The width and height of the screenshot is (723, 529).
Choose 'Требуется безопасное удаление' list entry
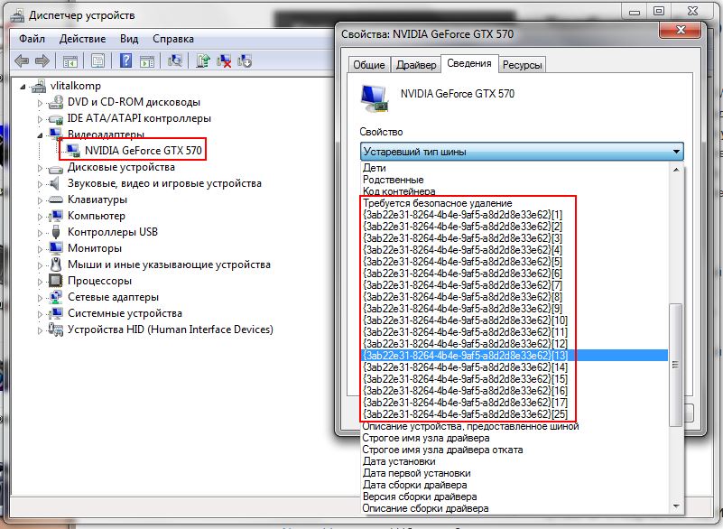(437, 203)
